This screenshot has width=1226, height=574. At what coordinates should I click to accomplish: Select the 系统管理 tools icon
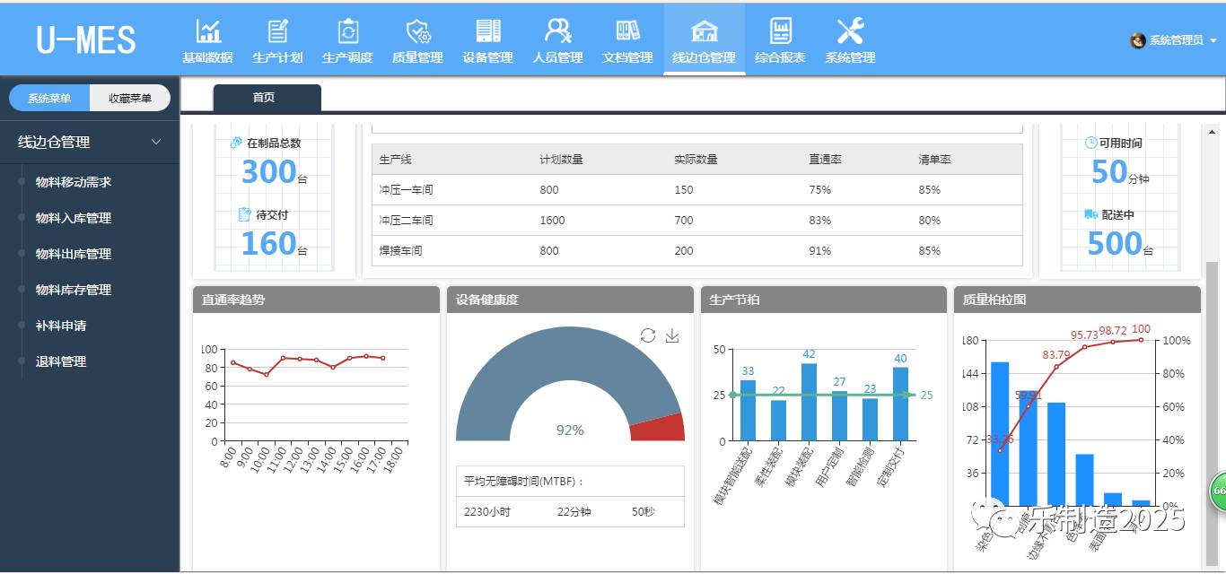[850, 32]
